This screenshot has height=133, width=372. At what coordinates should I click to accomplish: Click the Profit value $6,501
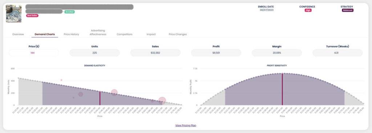[x=216, y=53]
